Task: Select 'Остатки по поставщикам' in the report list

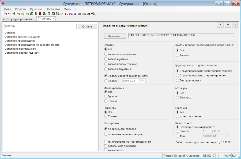Action: pos(20,49)
